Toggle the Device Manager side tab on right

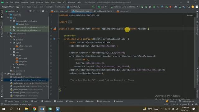coord(197,28)
